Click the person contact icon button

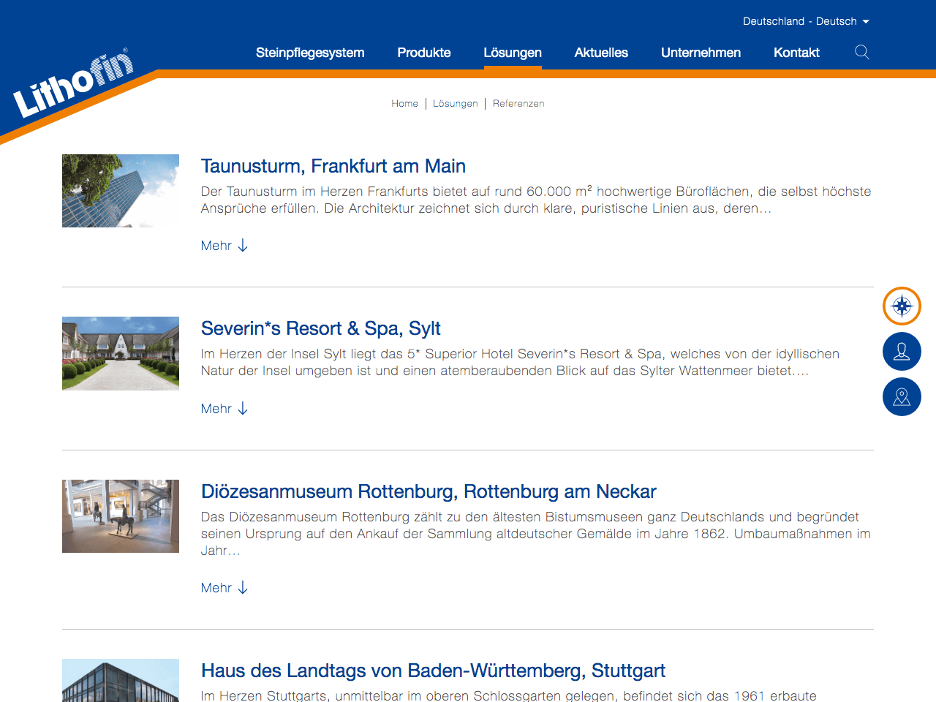(x=902, y=352)
